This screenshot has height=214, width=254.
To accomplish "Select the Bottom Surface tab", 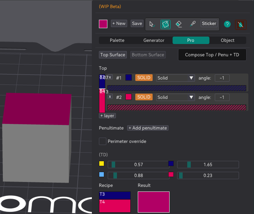I will (x=148, y=55).
